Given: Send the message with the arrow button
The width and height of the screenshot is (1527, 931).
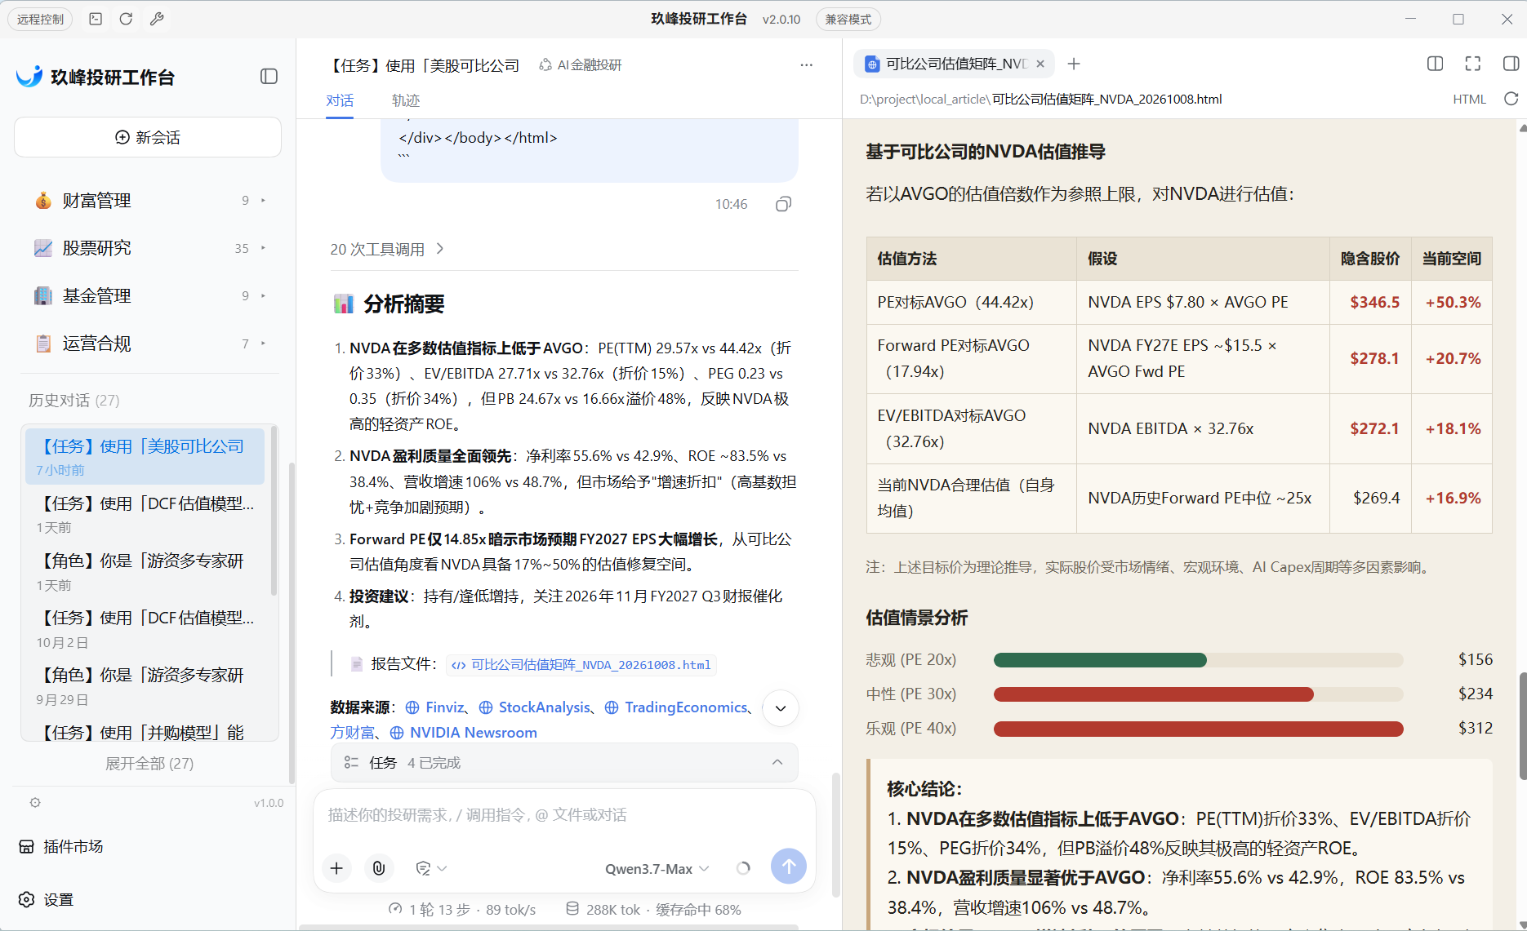Looking at the screenshot, I should 789,867.
